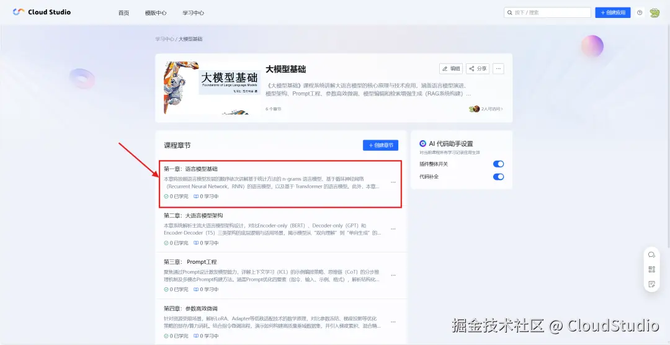Click the 大模型基础 course title

[x=285, y=69]
